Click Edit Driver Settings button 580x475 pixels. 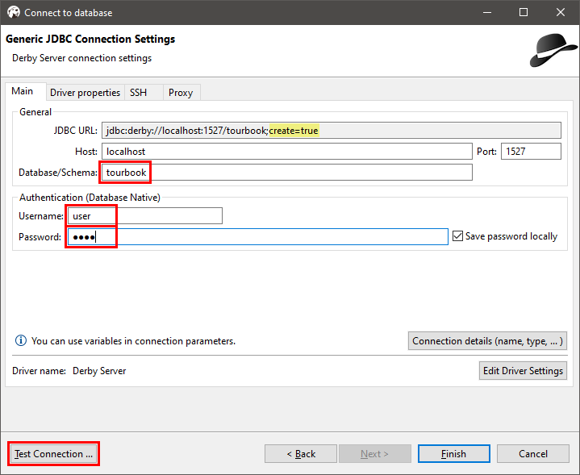pos(523,371)
